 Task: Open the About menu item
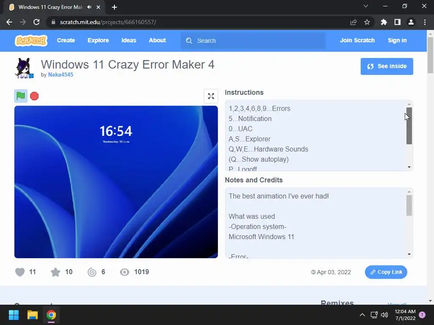pyautogui.click(x=157, y=40)
